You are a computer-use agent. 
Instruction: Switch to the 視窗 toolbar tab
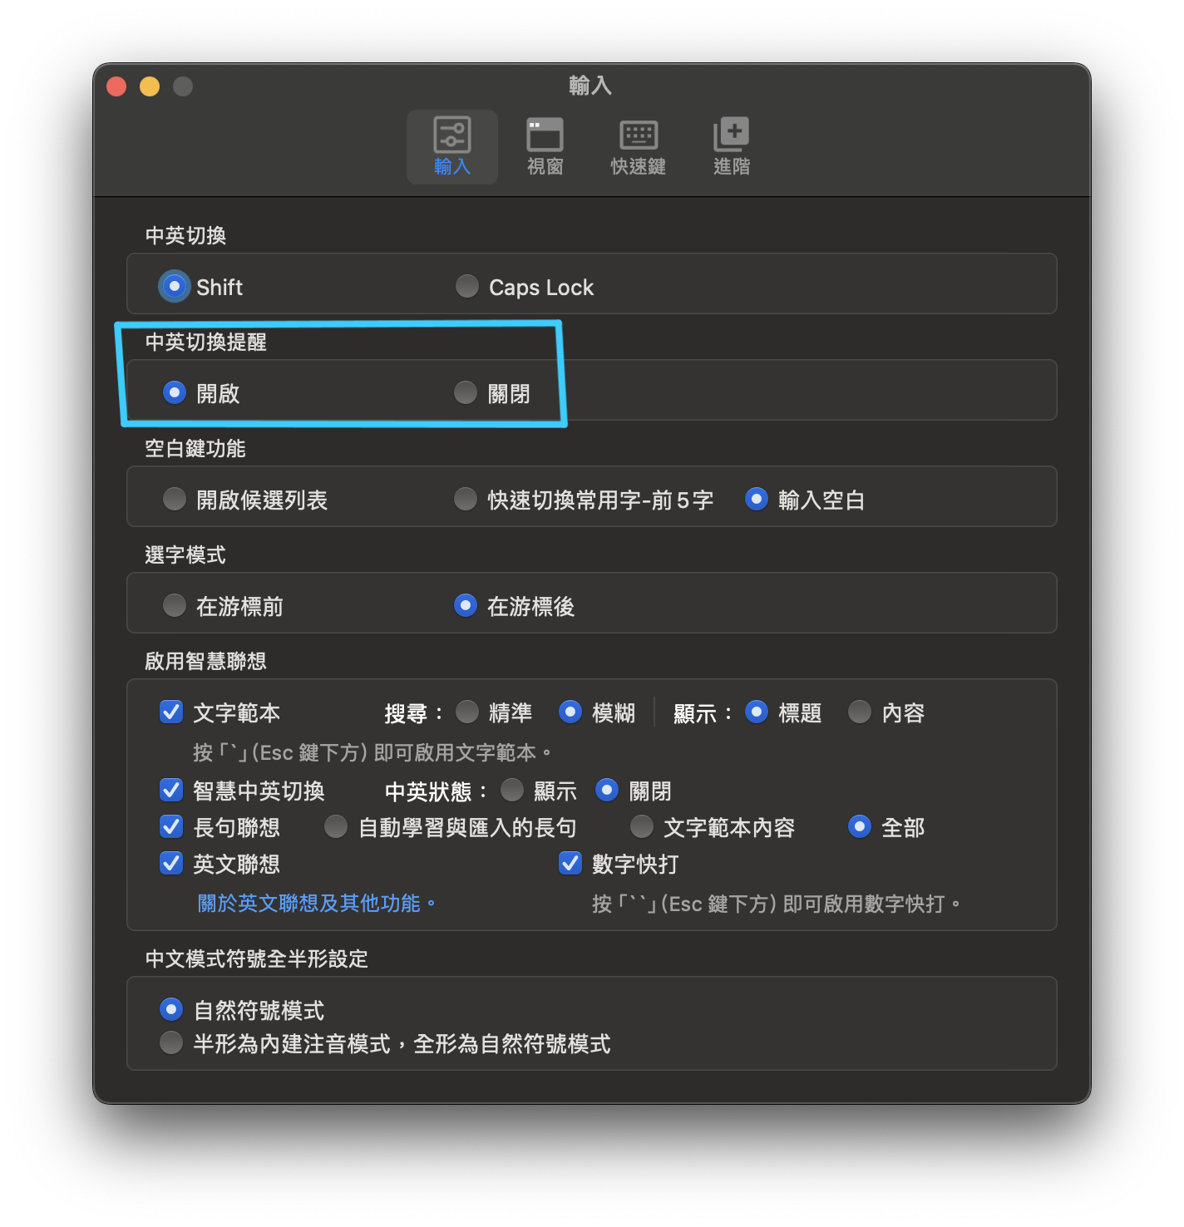(545, 147)
